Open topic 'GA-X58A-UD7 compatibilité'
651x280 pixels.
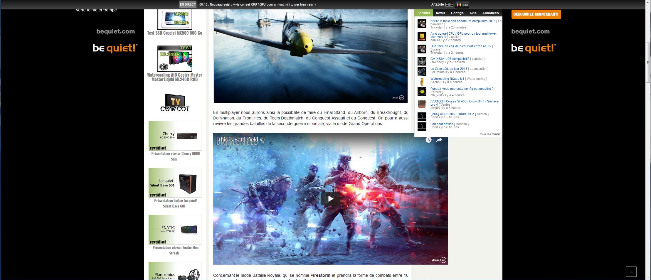click(x=450, y=59)
